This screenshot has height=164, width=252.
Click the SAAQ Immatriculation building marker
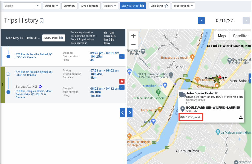click(171, 75)
